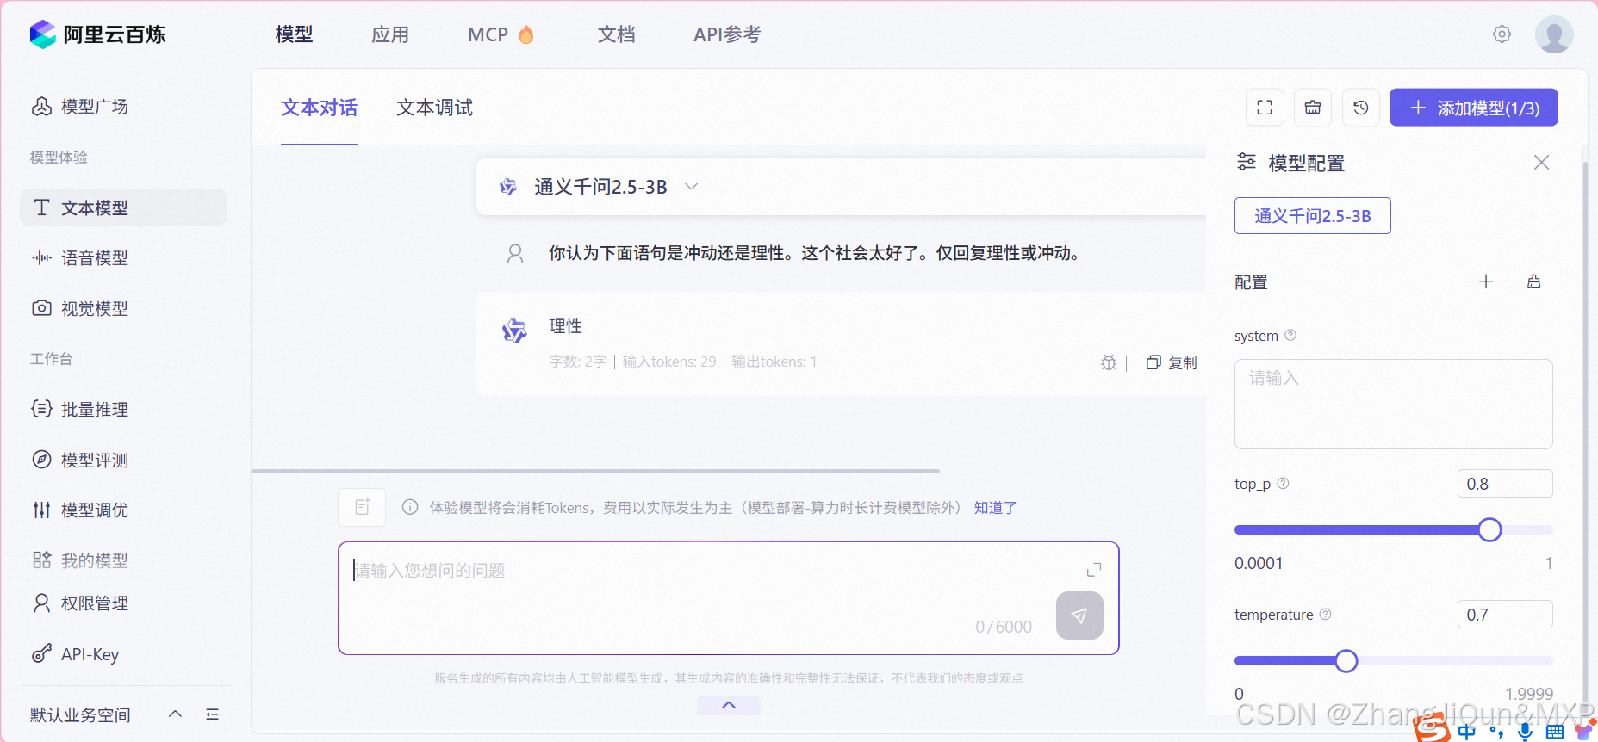Click 添加模型(1/3) button
Image resolution: width=1598 pixels, height=742 pixels.
[1474, 108]
